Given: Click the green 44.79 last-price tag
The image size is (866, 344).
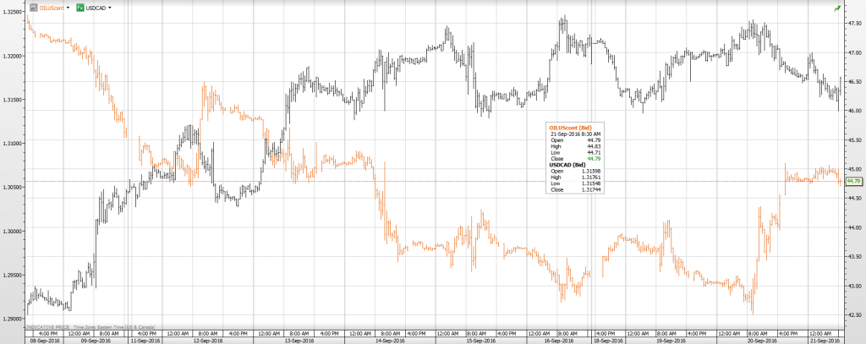Looking at the screenshot, I should point(853,181).
